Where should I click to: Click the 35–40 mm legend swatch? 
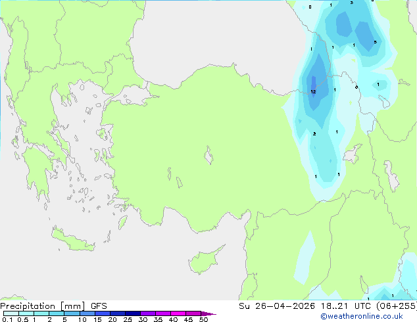tap(162, 313)
